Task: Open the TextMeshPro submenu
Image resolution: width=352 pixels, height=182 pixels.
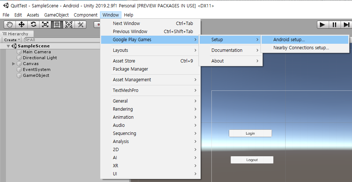Action: point(151,90)
